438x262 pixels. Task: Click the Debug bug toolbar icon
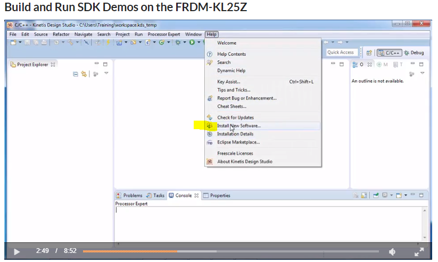pyautogui.click(x=178, y=43)
